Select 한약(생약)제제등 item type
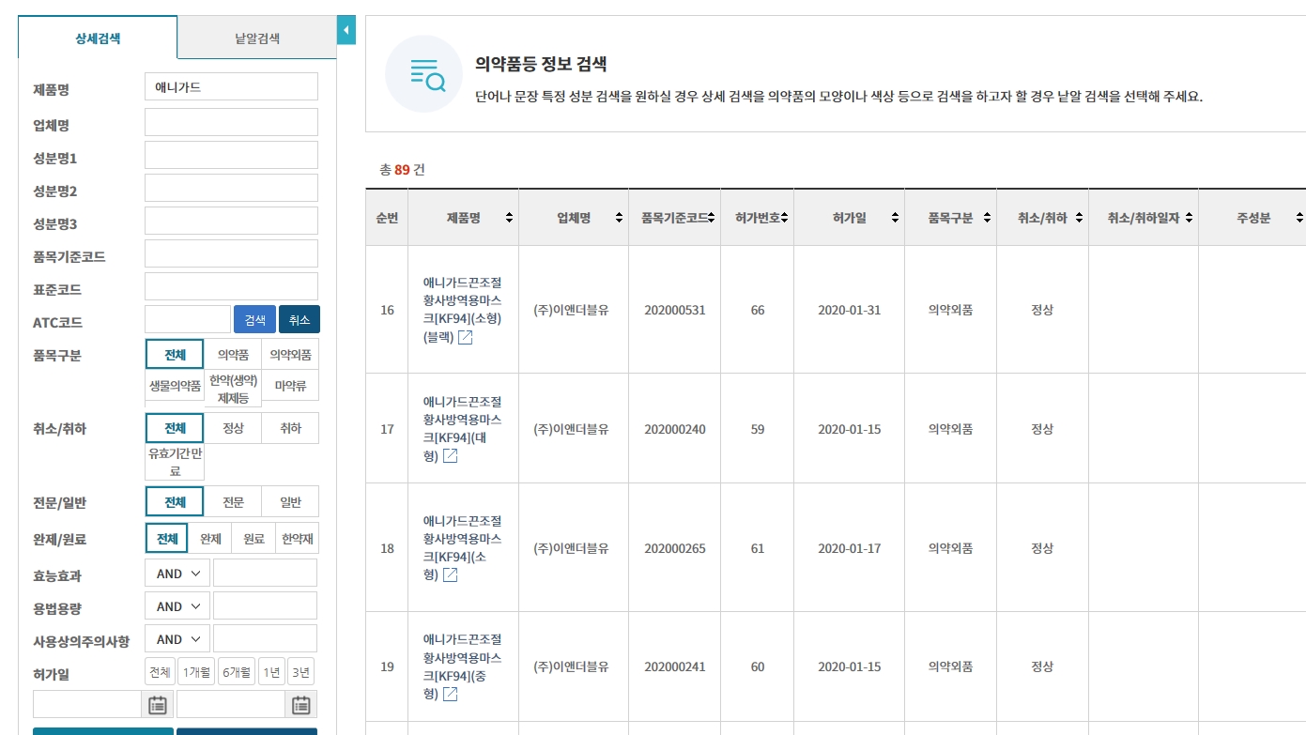 [x=233, y=389]
